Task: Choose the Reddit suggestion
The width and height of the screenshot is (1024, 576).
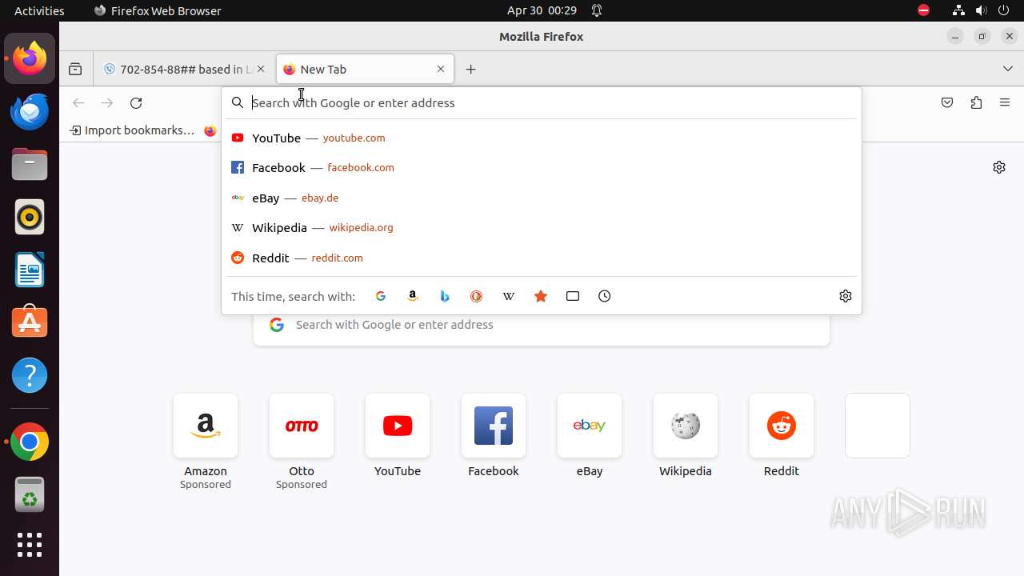Action: tap(542, 258)
